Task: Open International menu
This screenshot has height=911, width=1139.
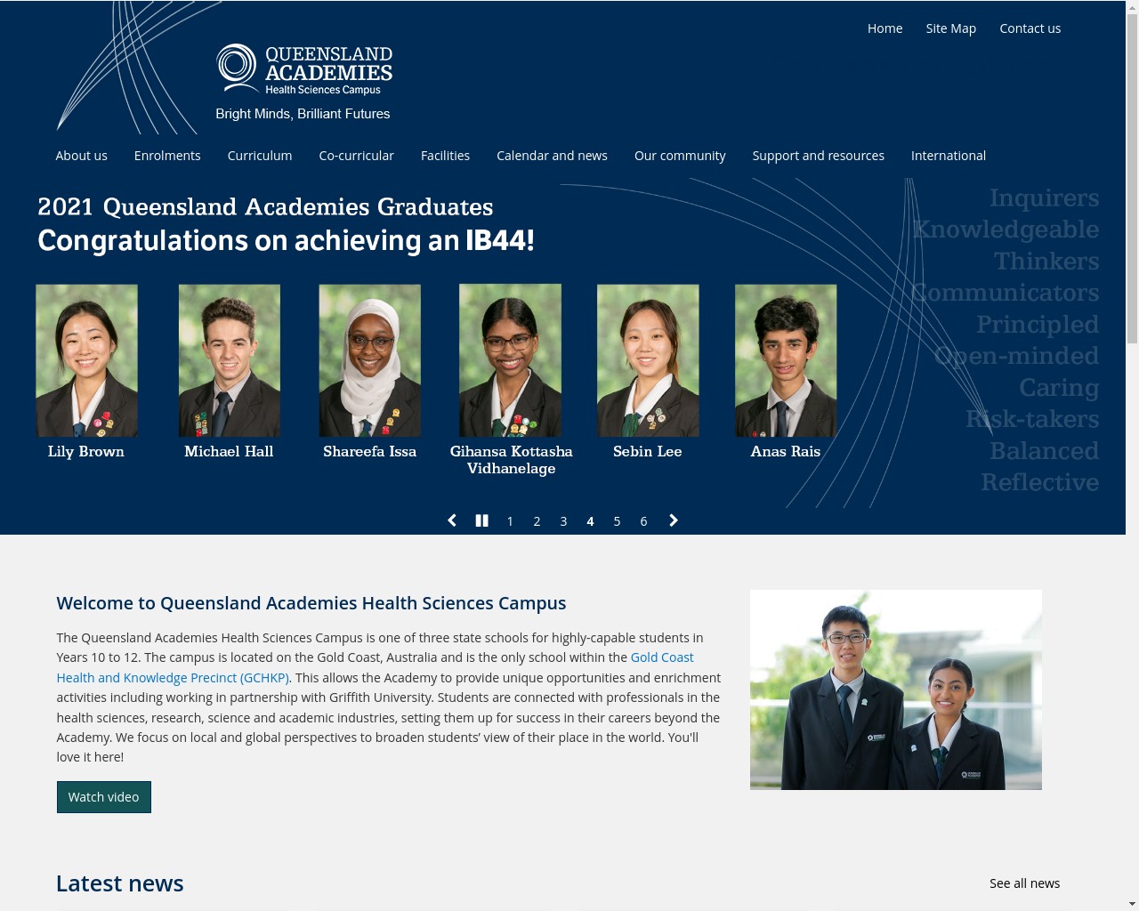Action: pos(948,156)
